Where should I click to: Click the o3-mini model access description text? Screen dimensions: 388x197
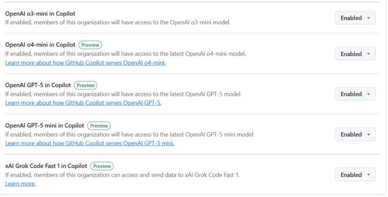118,22
